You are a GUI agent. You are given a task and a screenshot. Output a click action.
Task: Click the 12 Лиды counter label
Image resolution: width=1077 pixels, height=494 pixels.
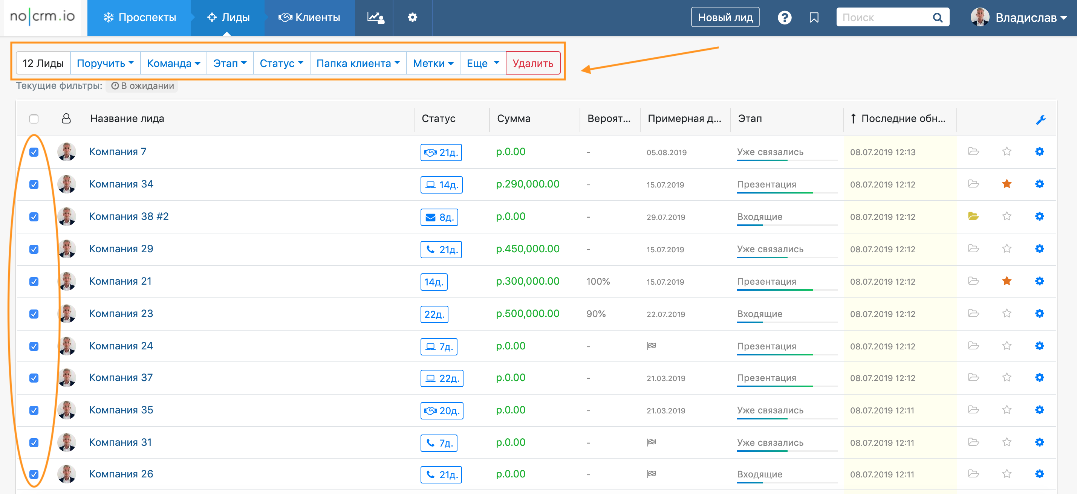point(43,63)
